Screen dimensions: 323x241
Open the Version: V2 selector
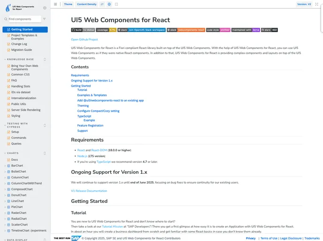point(304,4)
